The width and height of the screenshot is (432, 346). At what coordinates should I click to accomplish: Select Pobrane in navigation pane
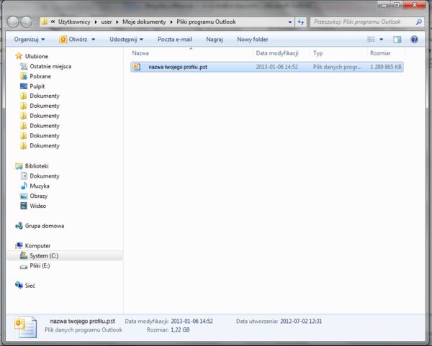[x=40, y=76]
